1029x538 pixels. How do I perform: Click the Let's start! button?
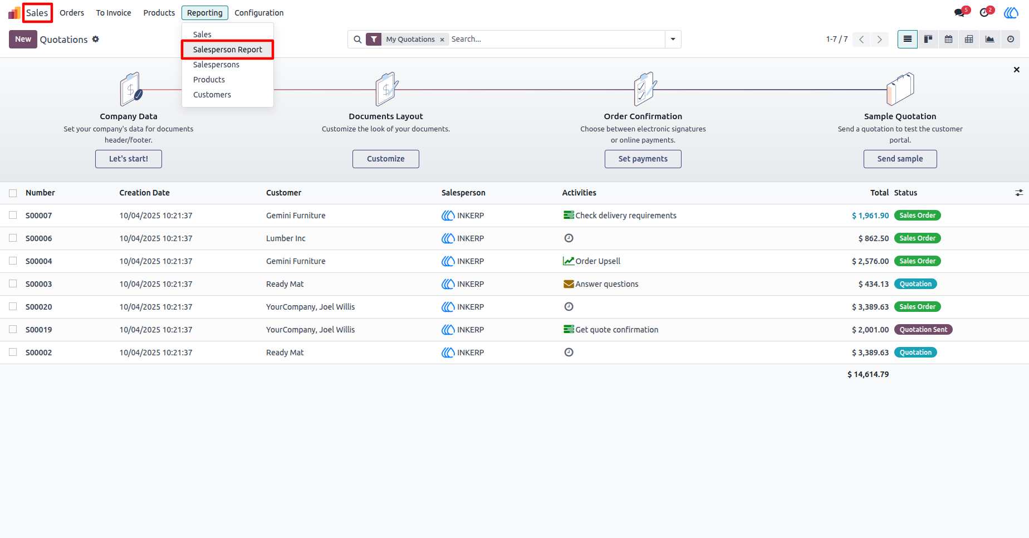(x=129, y=159)
